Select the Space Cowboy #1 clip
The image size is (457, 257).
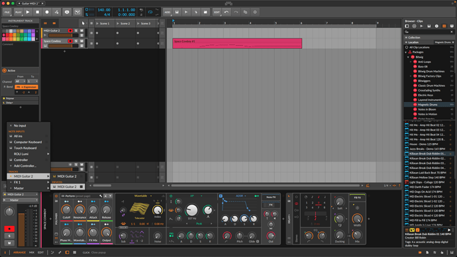(x=237, y=43)
